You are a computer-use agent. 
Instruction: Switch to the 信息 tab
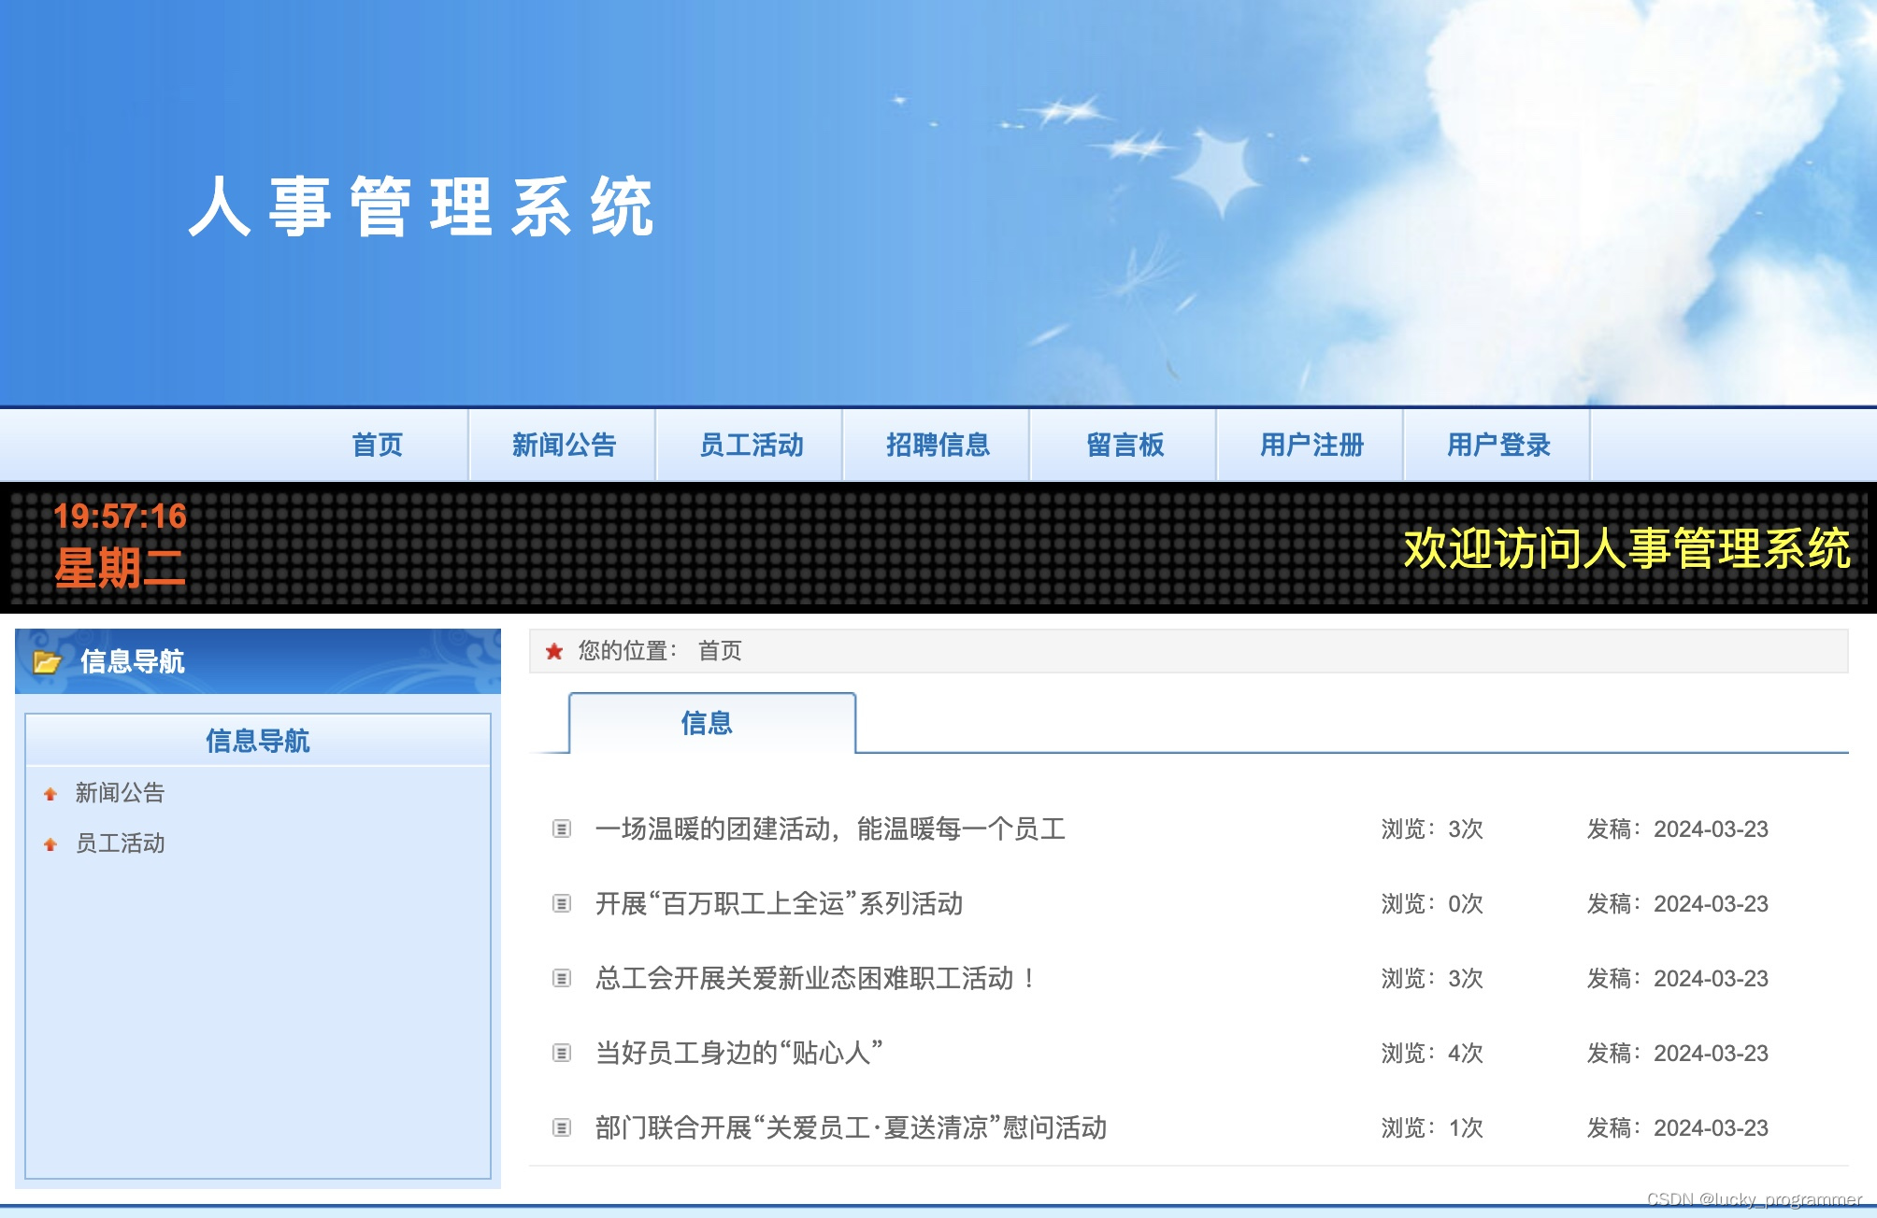point(708,722)
